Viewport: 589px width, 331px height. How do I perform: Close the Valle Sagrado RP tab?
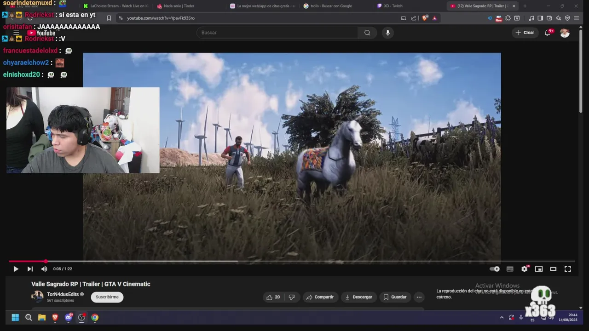point(514,6)
